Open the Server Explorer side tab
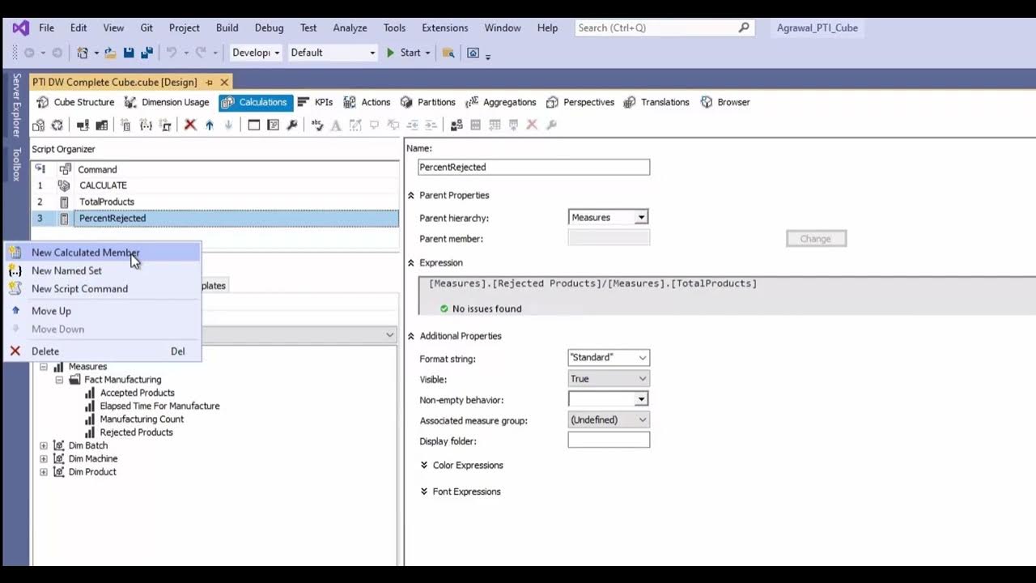This screenshot has height=583, width=1036. coord(16,105)
